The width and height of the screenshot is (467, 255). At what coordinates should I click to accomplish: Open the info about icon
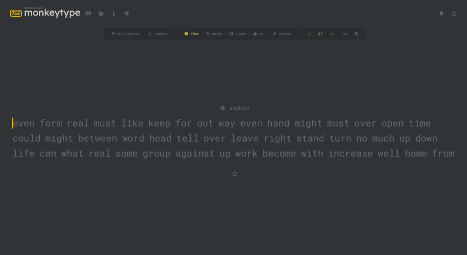[114, 13]
